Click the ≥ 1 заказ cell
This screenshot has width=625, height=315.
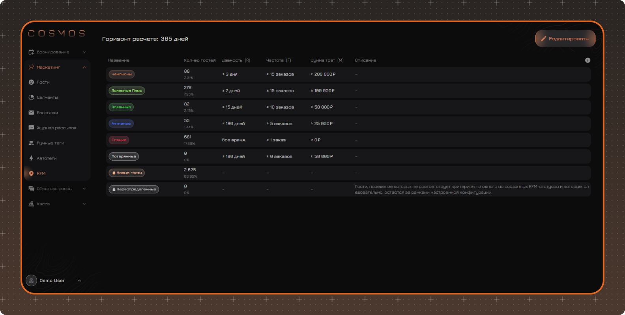pos(276,140)
